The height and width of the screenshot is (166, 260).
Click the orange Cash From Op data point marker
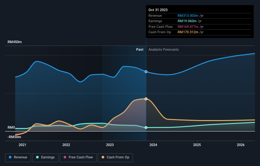click(146, 99)
